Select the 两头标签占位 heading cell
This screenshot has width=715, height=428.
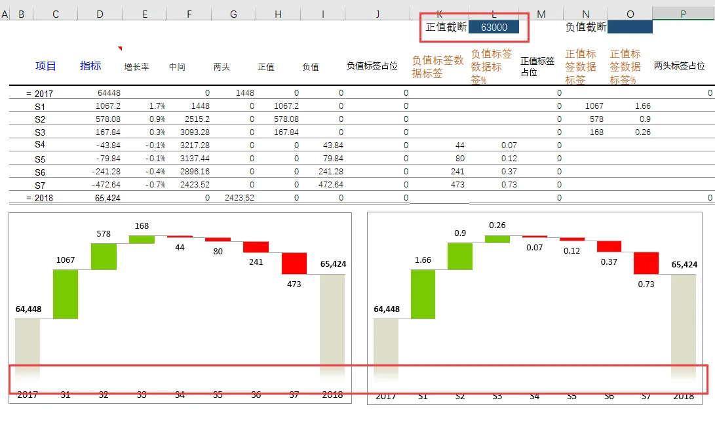click(680, 66)
